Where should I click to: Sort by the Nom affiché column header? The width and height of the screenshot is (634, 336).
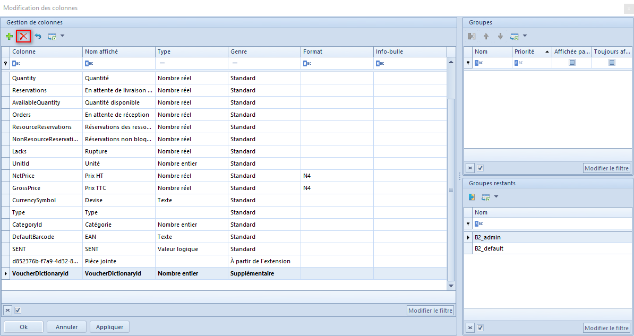tap(119, 52)
